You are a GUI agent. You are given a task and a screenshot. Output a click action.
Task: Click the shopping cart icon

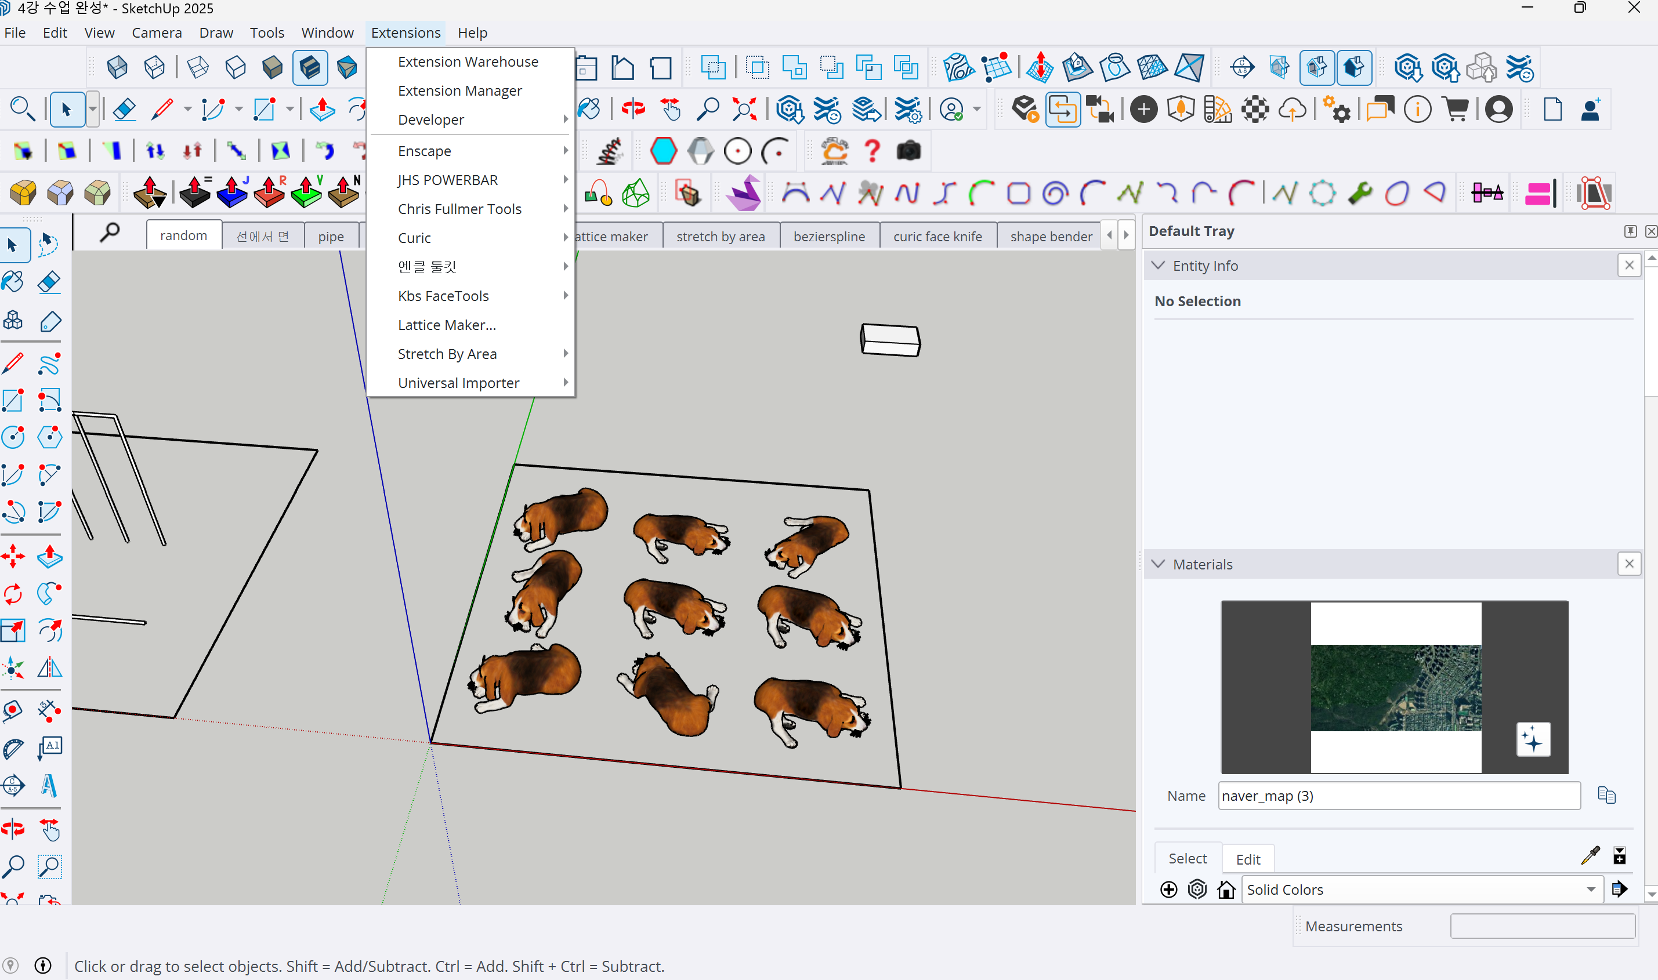pyautogui.click(x=1456, y=110)
